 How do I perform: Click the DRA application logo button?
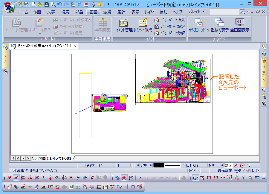click(9, 7)
